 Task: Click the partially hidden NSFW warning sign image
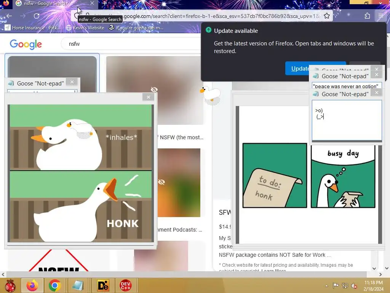click(x=59, y=260)
